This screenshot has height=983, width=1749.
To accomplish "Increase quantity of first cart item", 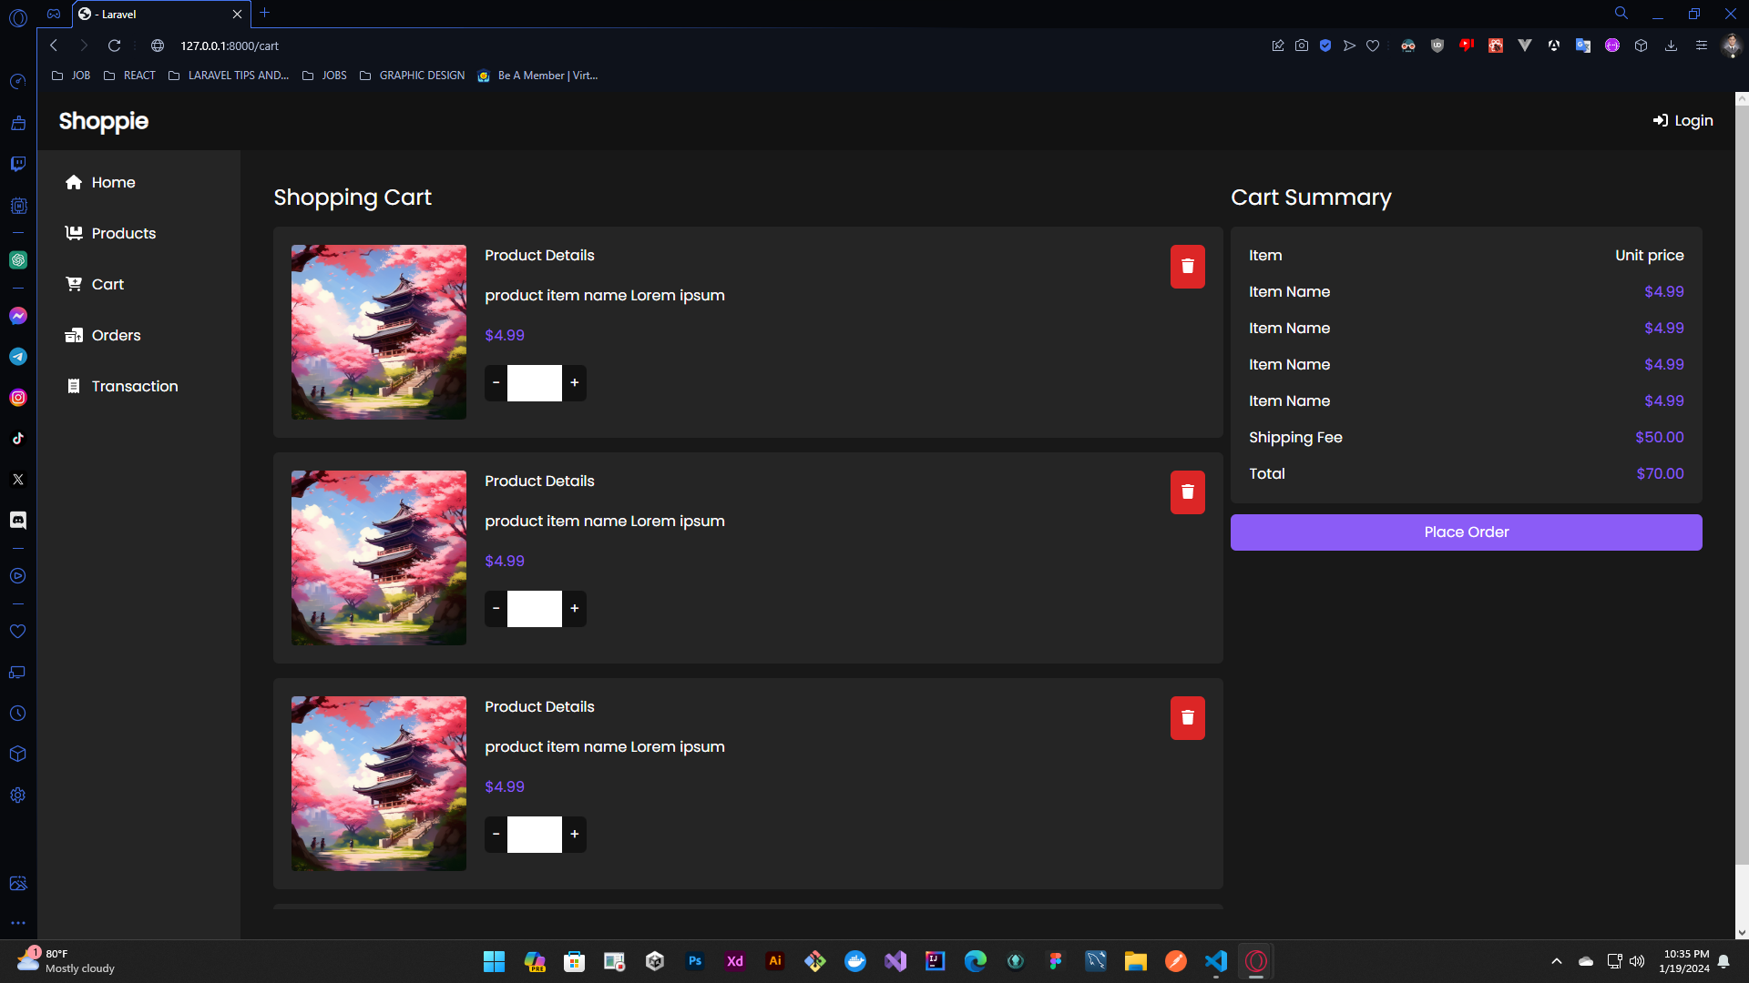I will [x=575, y=383].
